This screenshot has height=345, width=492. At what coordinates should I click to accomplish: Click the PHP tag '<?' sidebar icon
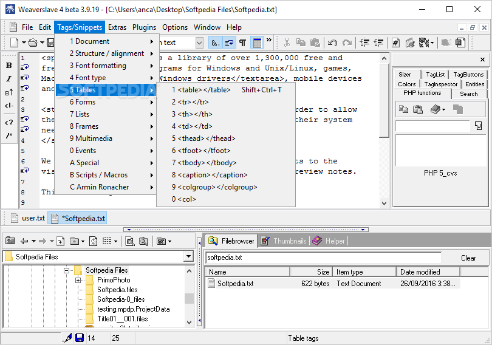(x=9, y=122)
